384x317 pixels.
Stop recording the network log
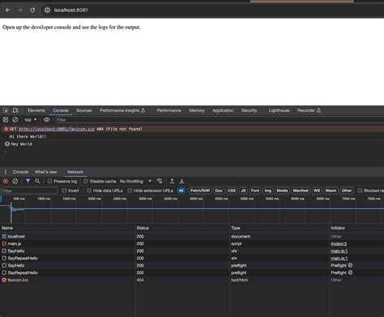[x=6, y=181]
